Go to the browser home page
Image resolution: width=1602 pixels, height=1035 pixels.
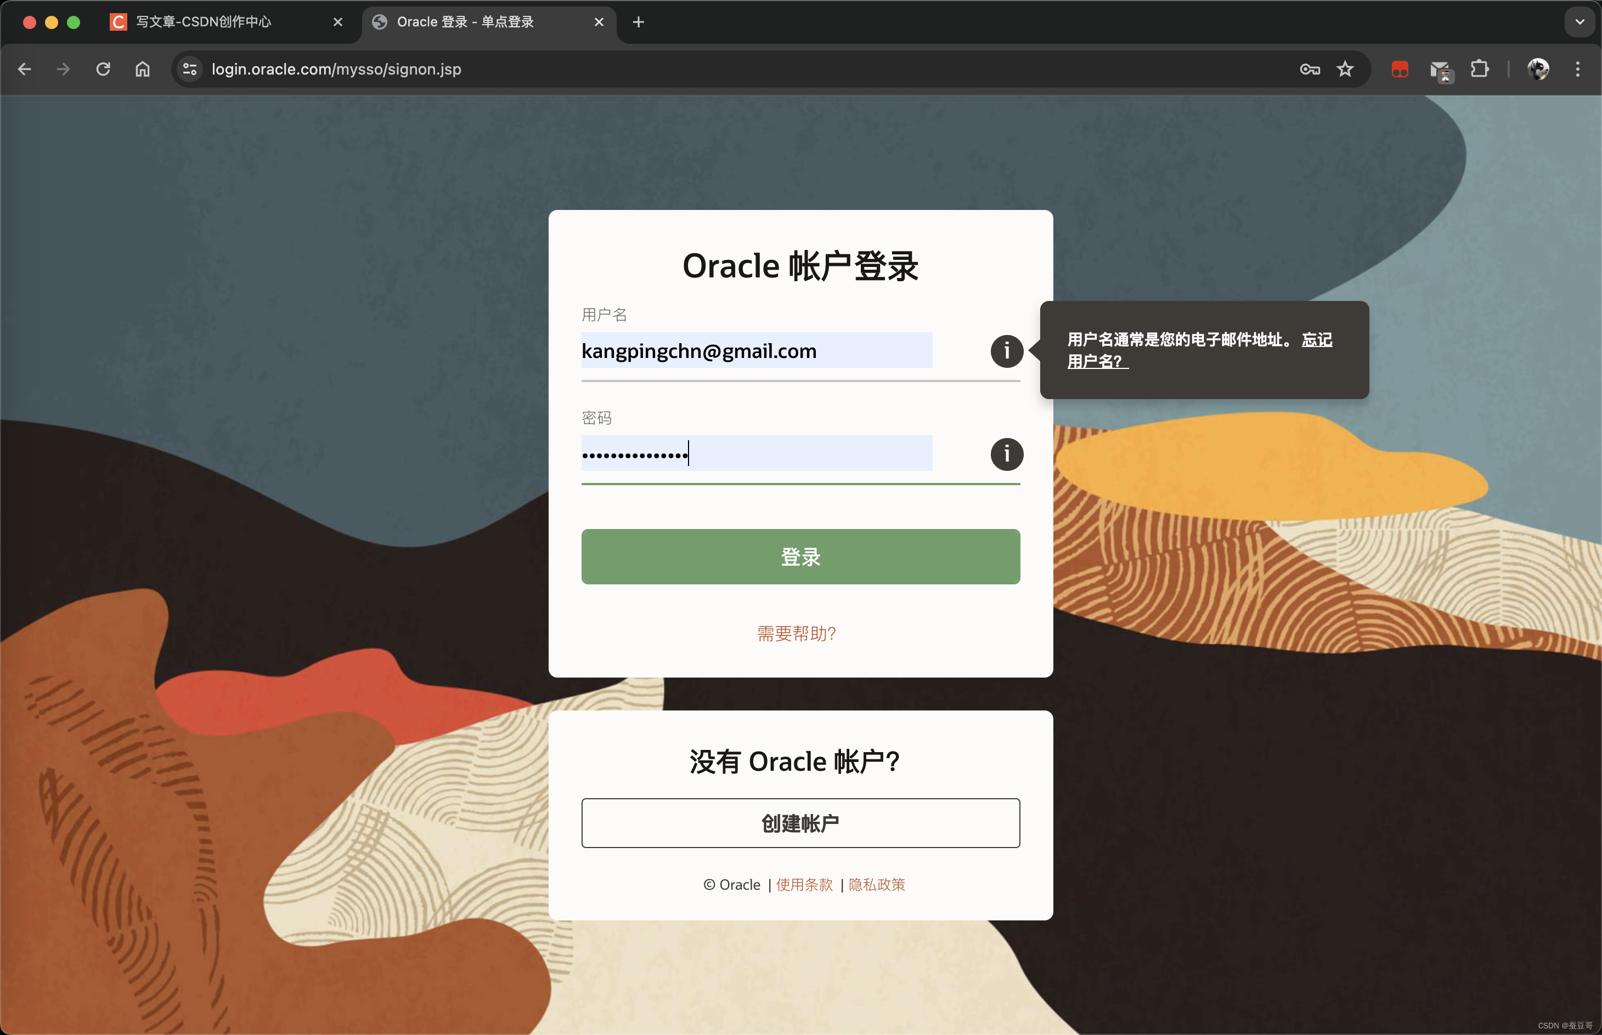[143, 69]
